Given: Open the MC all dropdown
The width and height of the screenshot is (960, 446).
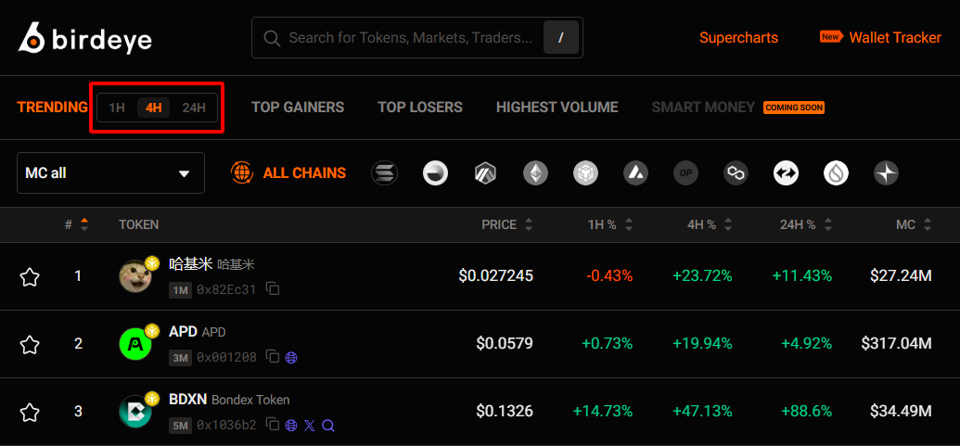Looking at the screenshot, I should (x=110, y=173).
